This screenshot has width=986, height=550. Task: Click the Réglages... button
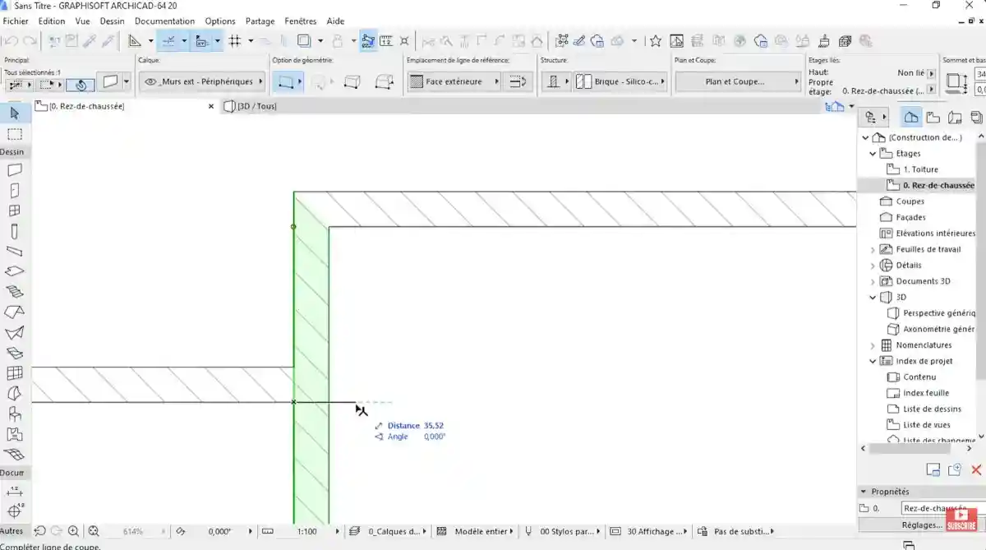click(922, 525)
